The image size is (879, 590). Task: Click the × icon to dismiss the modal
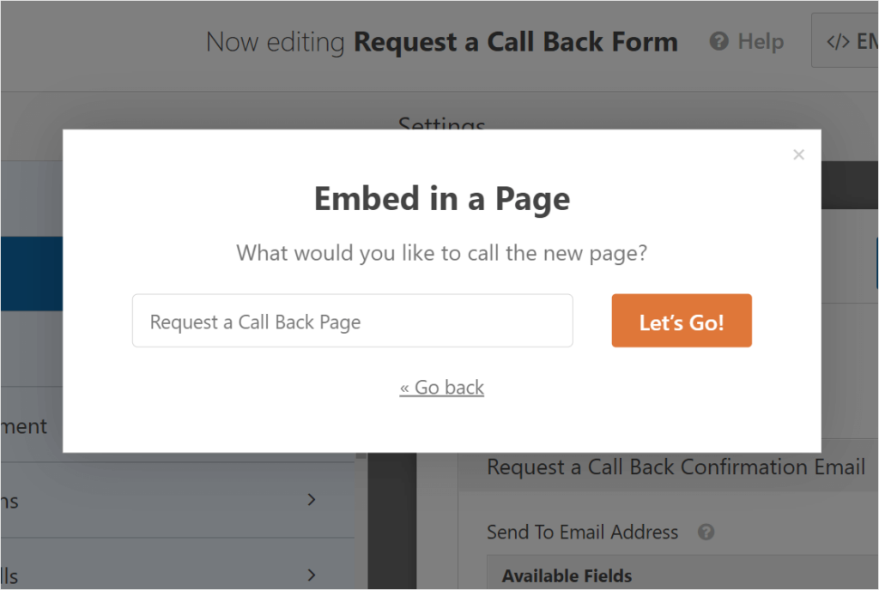[798, 154]
